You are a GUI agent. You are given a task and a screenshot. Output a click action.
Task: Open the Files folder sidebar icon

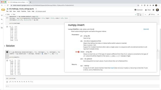click(x=2, y=28)
